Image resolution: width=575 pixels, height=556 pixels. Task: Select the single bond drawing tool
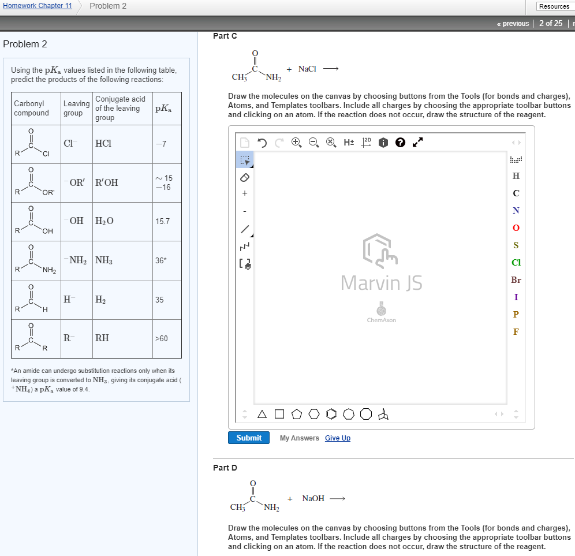click(245, 229)
